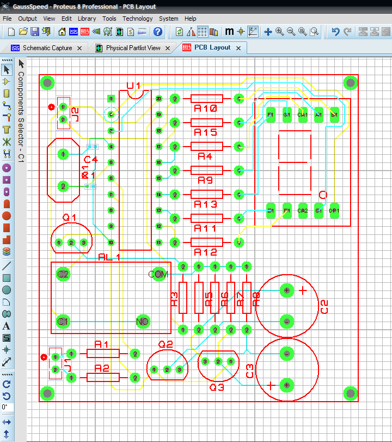Image resolution: width=392 pixels, height=442 pixels.
Task: Close the Physical Partlist View tab
Action: pos(168,48)
